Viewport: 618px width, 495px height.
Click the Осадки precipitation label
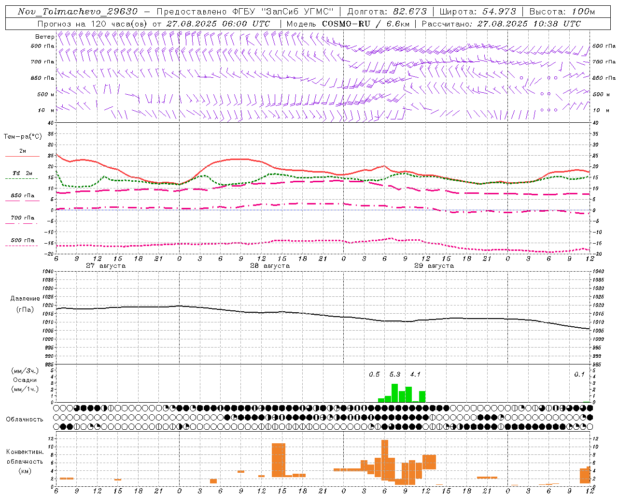pos(25,380)
